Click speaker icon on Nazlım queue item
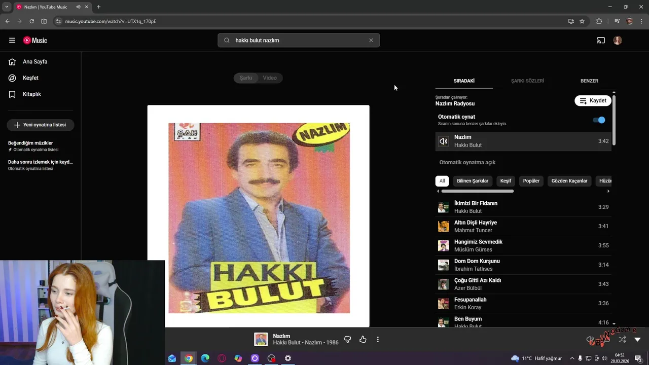 444,141
